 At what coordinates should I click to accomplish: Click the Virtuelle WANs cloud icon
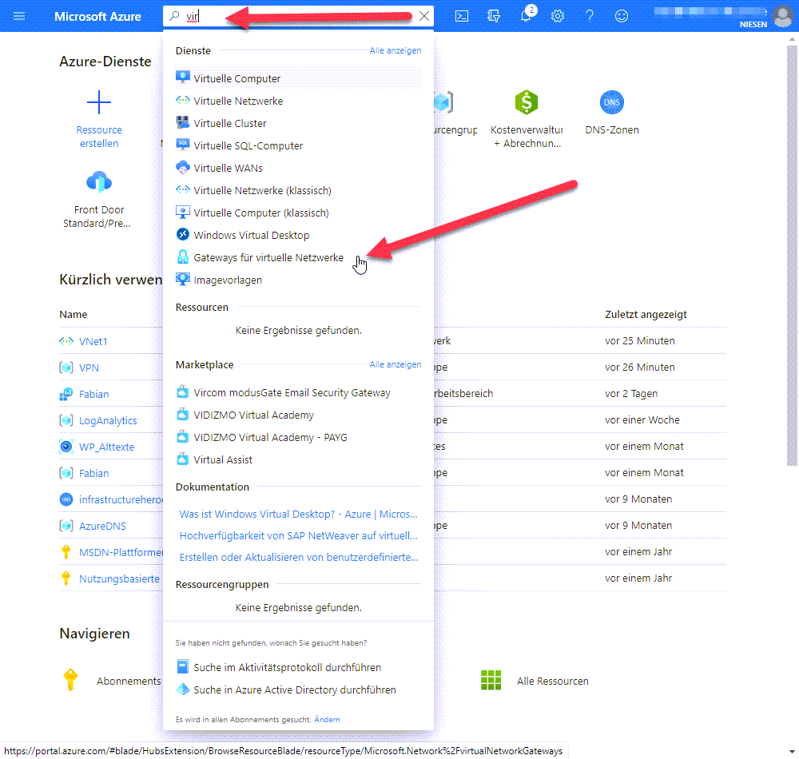(x=182, y=167)
